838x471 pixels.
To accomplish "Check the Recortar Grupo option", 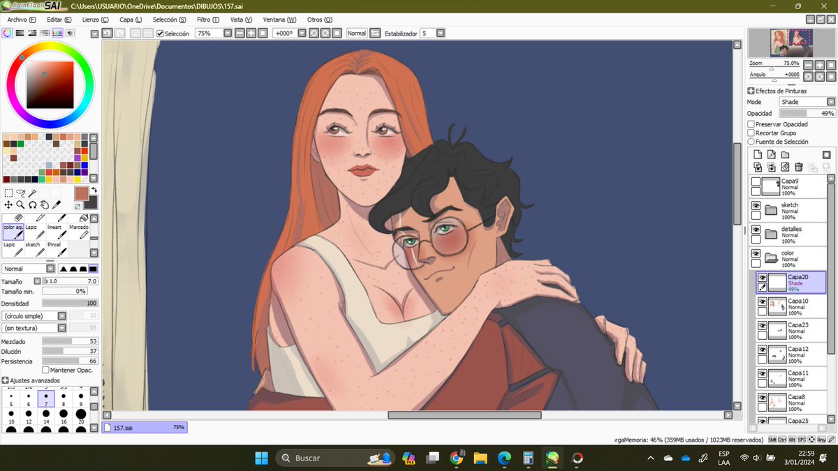I will click(753, 133).
